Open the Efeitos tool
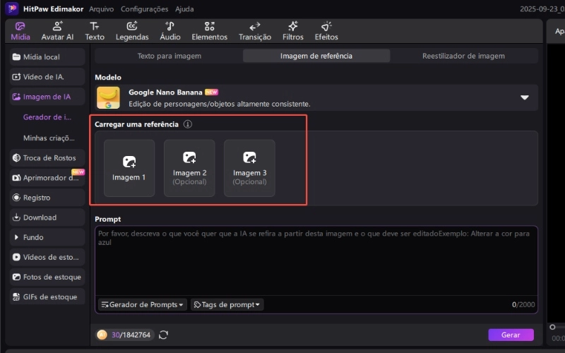Viewport: 565px width, 353px height. click(326, 31)
